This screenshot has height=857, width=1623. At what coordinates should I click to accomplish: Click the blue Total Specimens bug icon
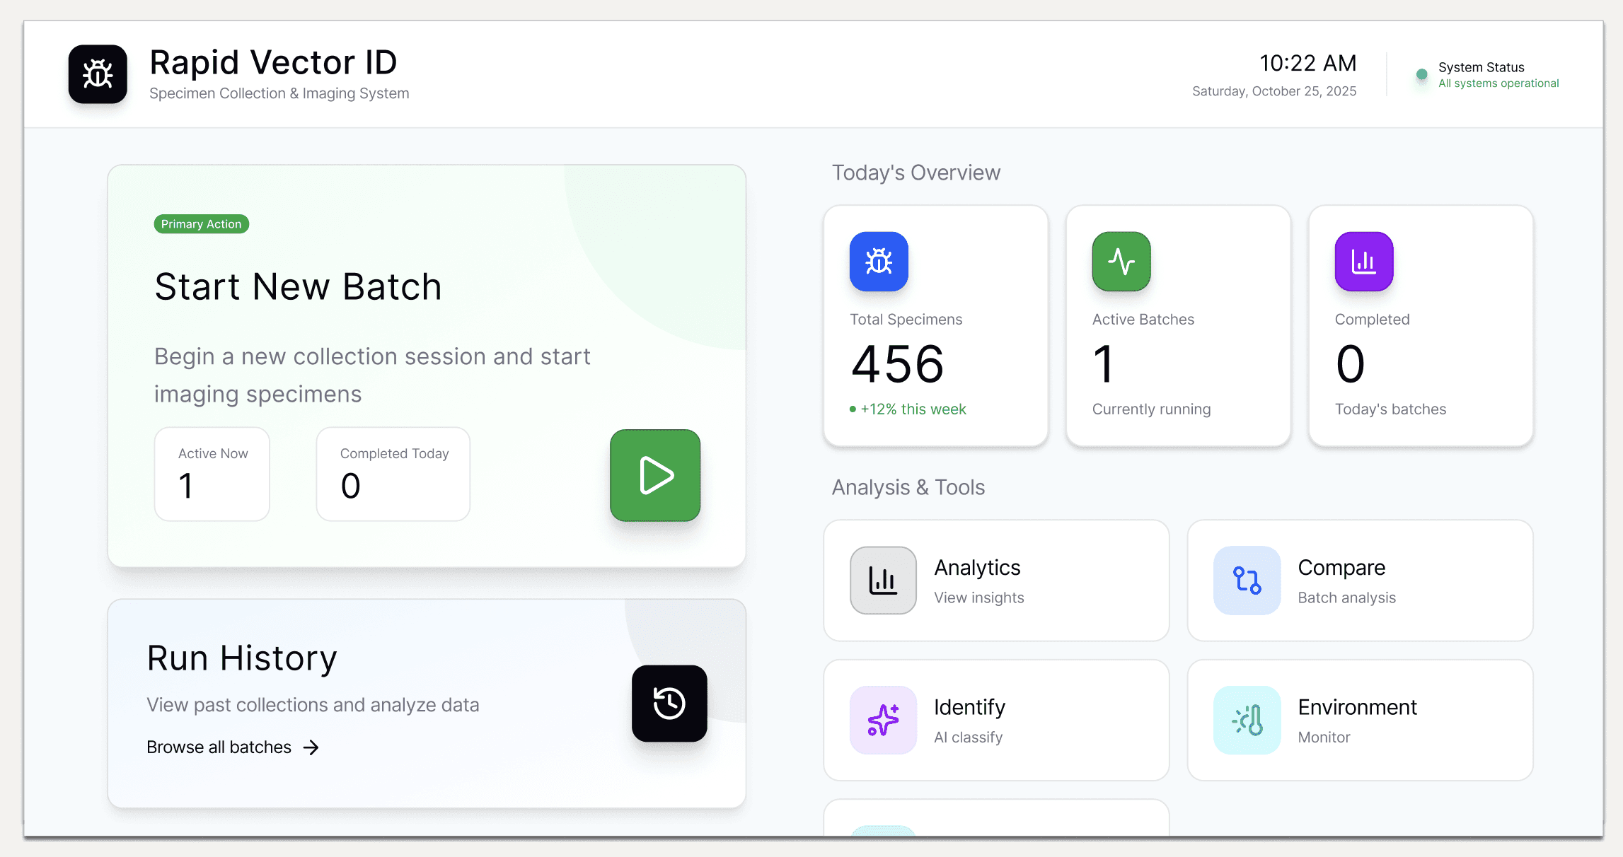[879, 262]
